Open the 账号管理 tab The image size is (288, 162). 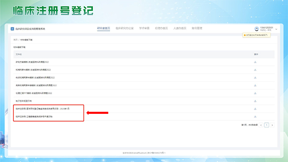(x=197, y=28)
